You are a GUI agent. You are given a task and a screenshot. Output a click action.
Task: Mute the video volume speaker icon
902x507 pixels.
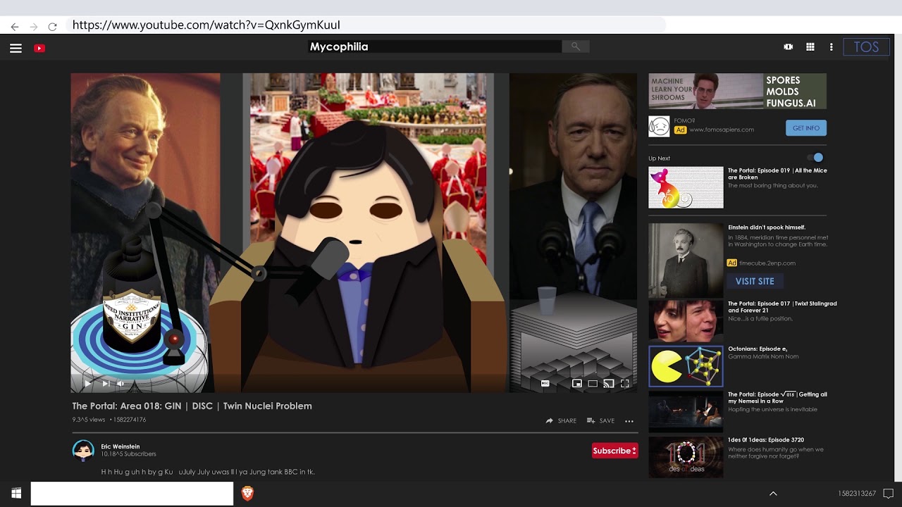(x=121, y=384)
